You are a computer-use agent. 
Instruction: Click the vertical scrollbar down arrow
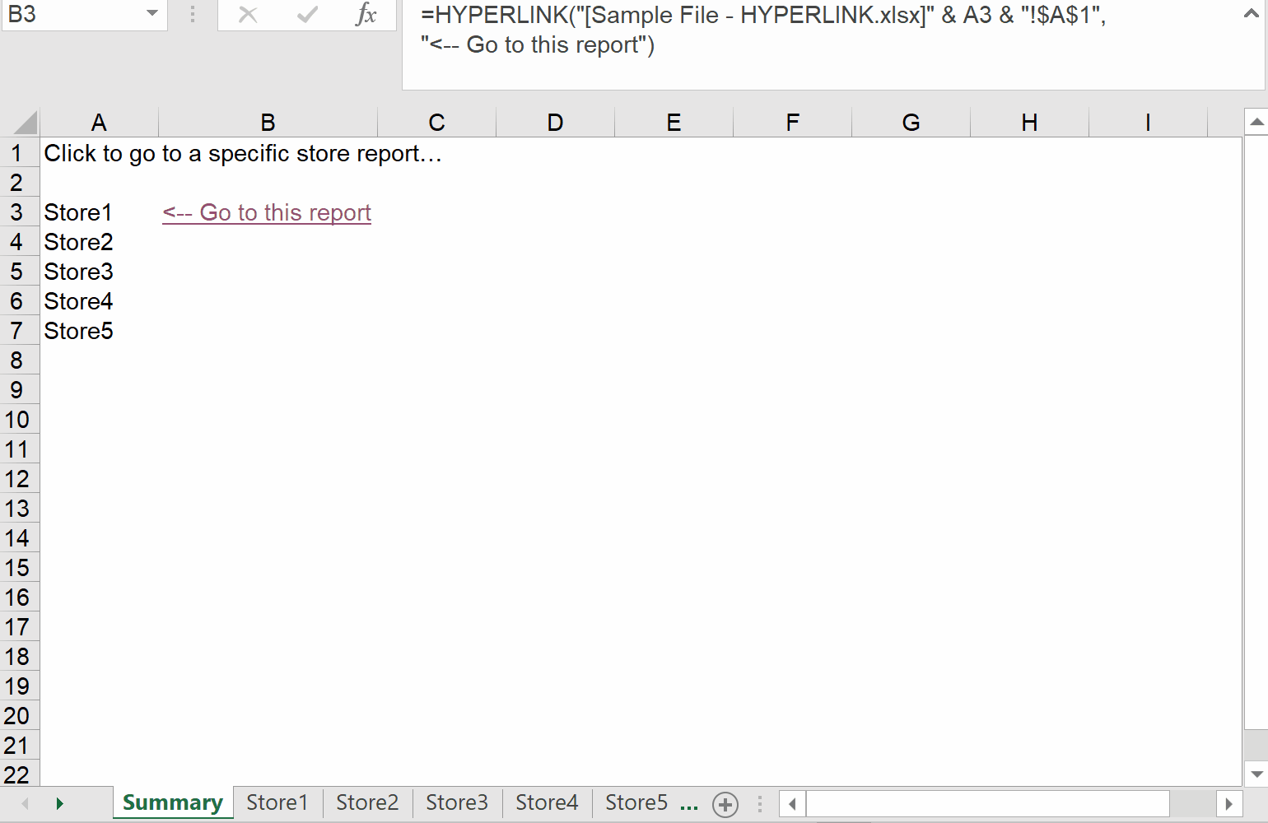pos(1256,774)
